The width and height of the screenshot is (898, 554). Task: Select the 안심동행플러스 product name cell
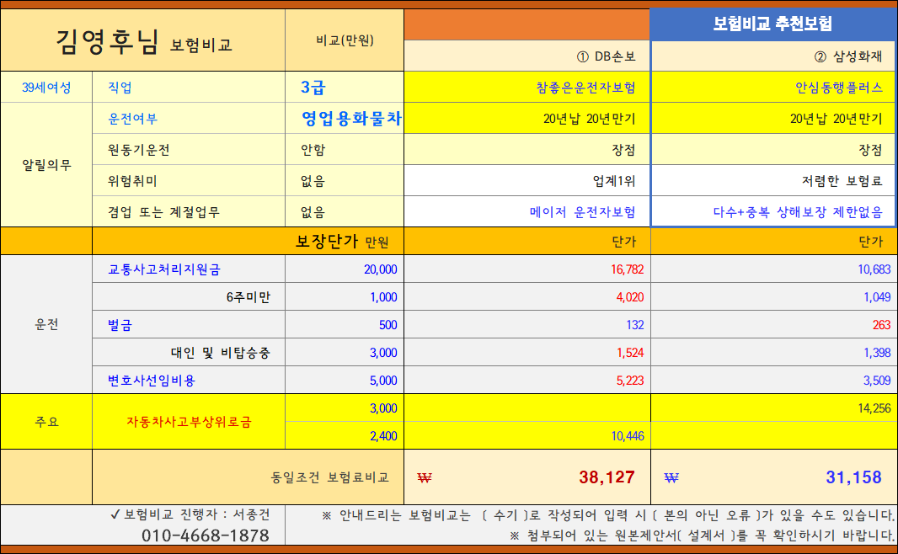pos(828,88)
